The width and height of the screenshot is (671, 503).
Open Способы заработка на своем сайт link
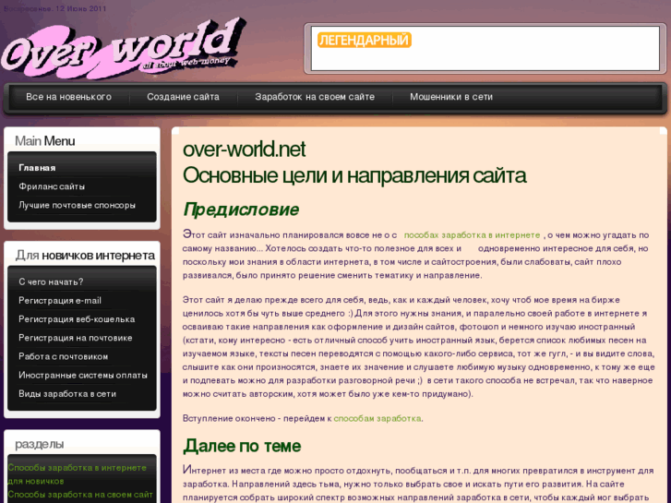click(80, 495)
